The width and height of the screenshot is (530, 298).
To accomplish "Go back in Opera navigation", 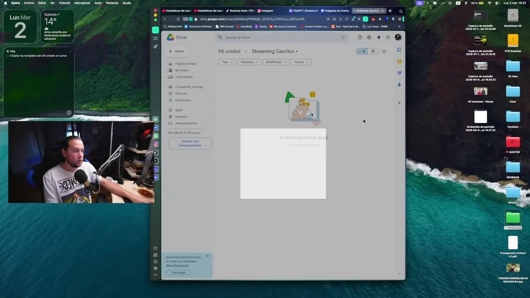I will [164, 19].
